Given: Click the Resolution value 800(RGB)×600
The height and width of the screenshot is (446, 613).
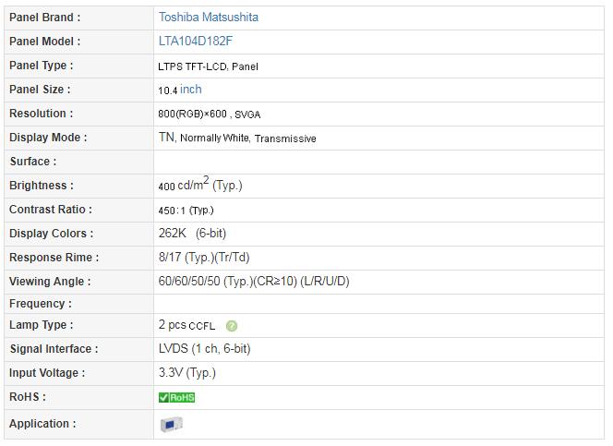Looking at the screenshot, I should click(193, 114).
